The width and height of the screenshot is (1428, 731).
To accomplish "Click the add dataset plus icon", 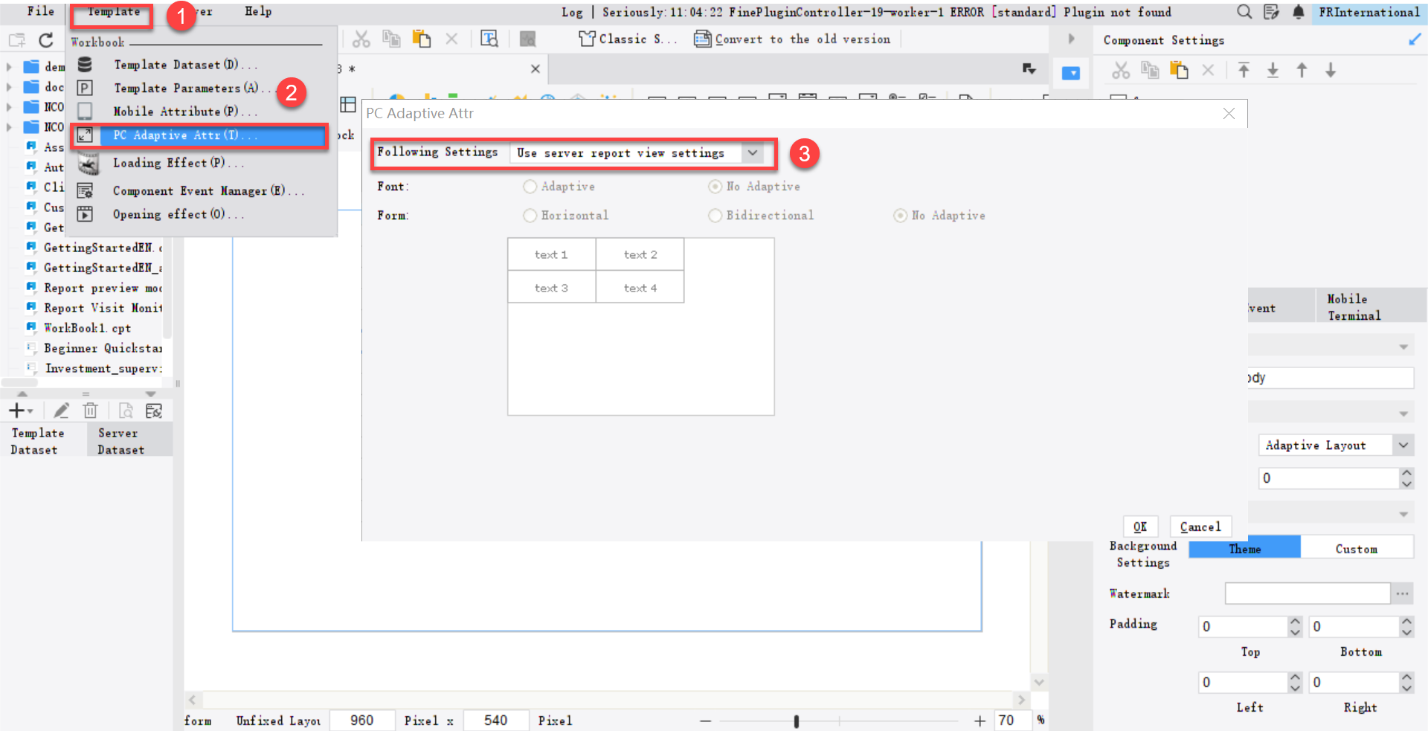I will pos(17,410).
